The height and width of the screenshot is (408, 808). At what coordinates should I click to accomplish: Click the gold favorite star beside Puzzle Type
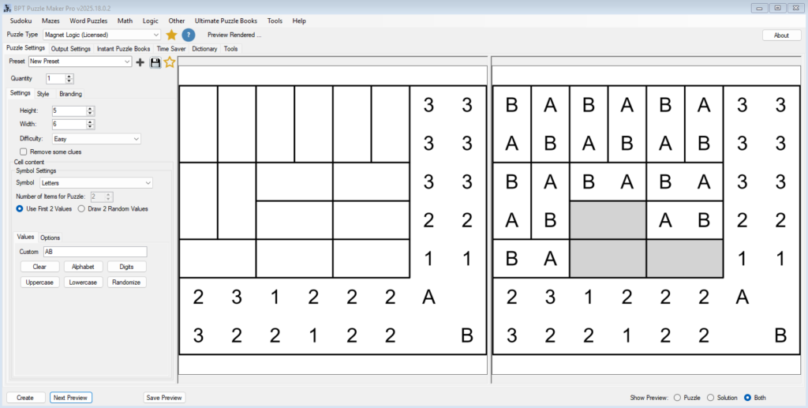click(171, 35)
